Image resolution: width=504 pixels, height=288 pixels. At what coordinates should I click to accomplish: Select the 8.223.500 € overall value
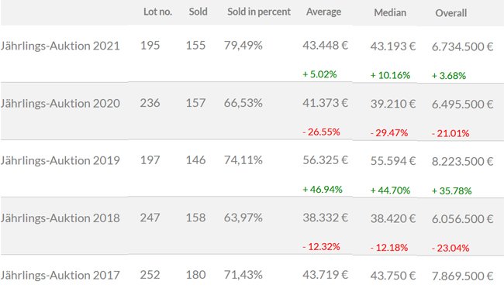(463, 161)
